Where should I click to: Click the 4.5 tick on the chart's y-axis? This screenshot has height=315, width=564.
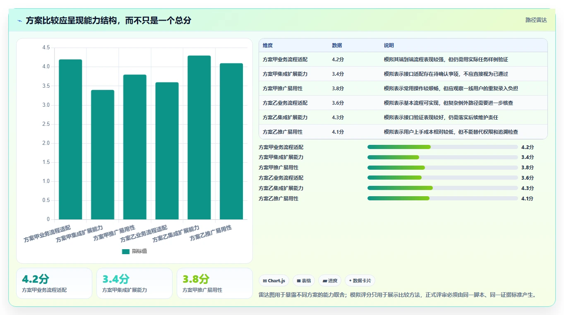click(46, 48)
